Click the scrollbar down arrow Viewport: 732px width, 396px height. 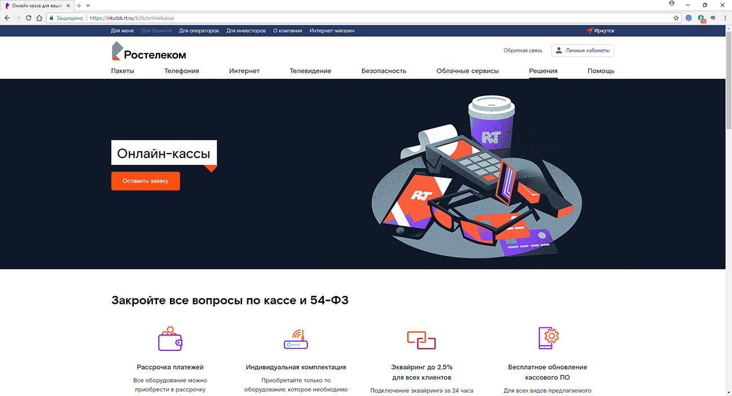pyautogui.click(x=728, y=392)
